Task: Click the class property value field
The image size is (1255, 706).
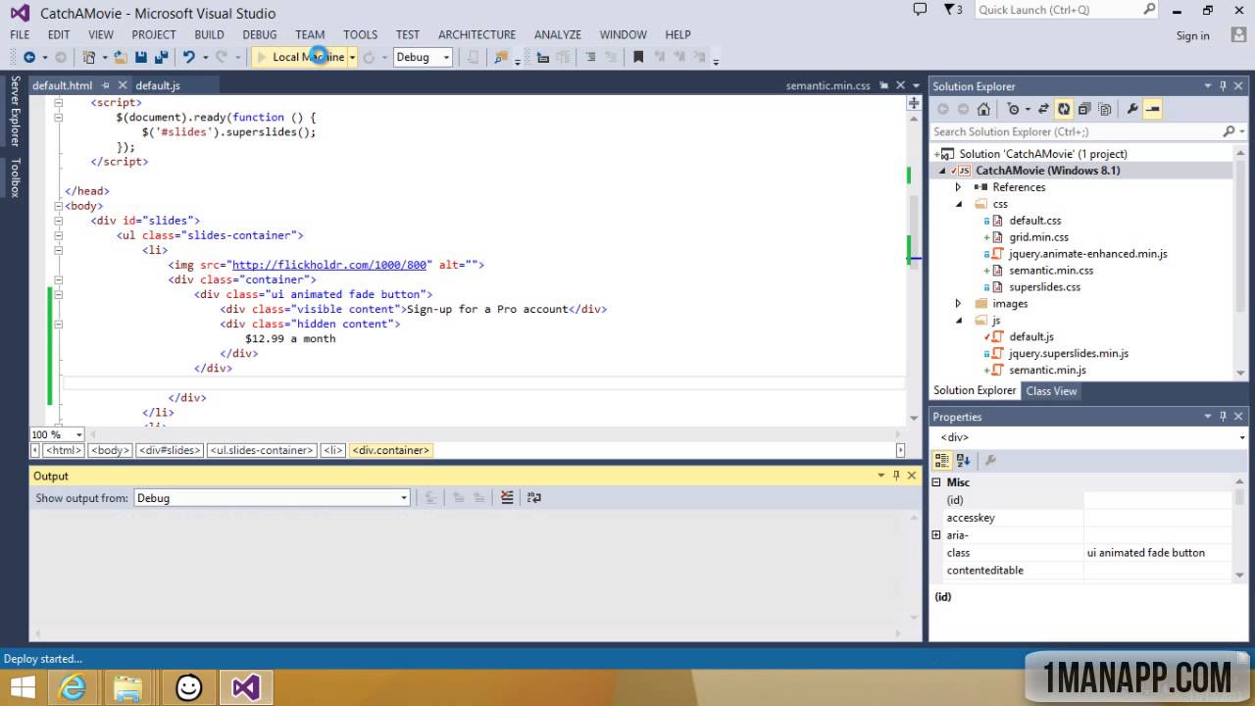Action: click(1158, 553)
